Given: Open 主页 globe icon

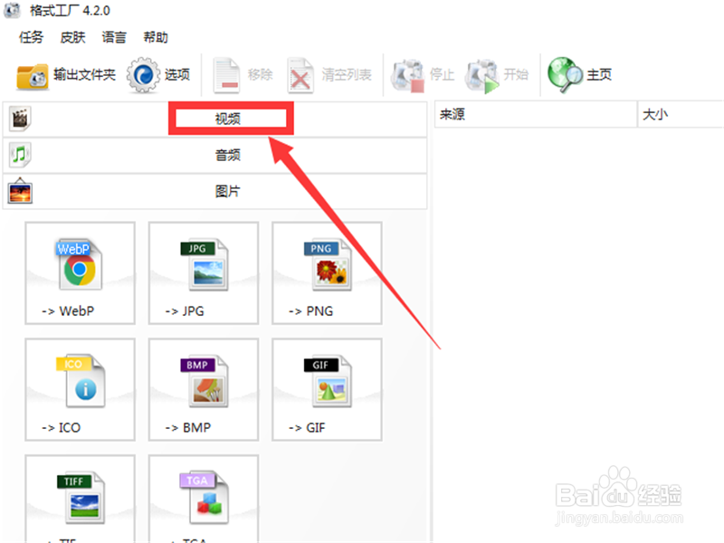Looking at the screenshot, I should [x=565, y=75].
